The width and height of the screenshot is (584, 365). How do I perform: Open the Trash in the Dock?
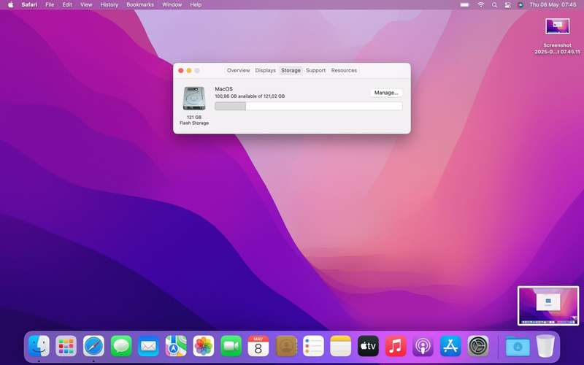point(545,346)
